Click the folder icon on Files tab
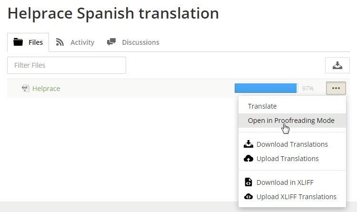The height and width of the screenshot is (212, 357). click(19, 42)
